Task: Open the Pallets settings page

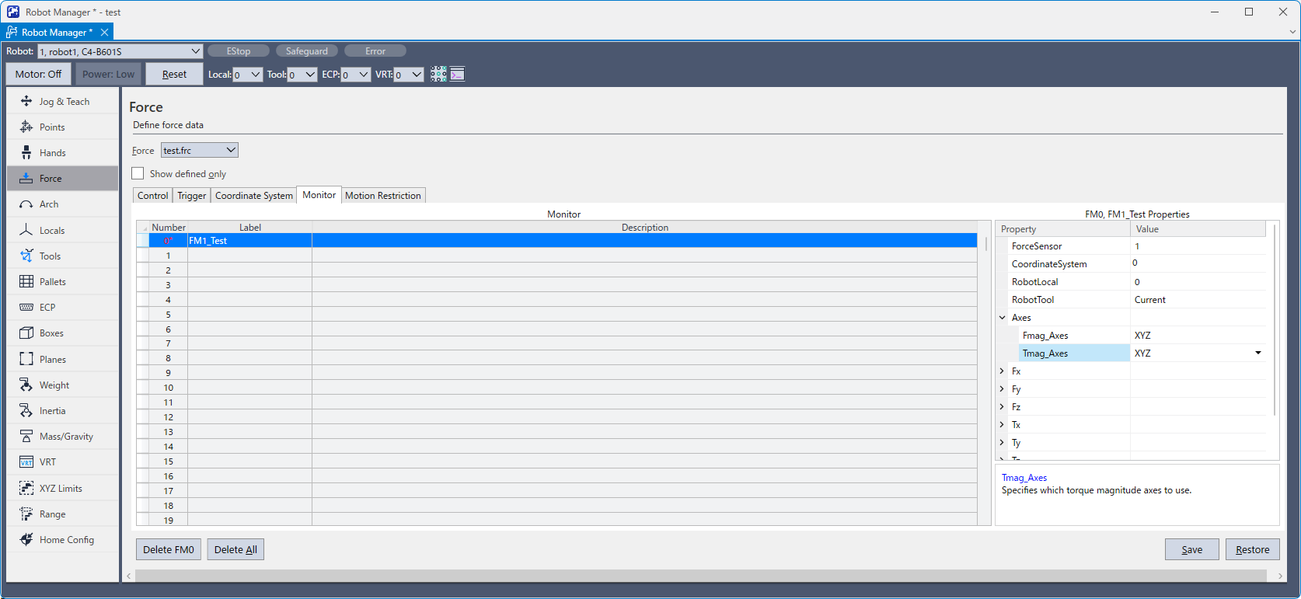Action: tap(52, 282)
